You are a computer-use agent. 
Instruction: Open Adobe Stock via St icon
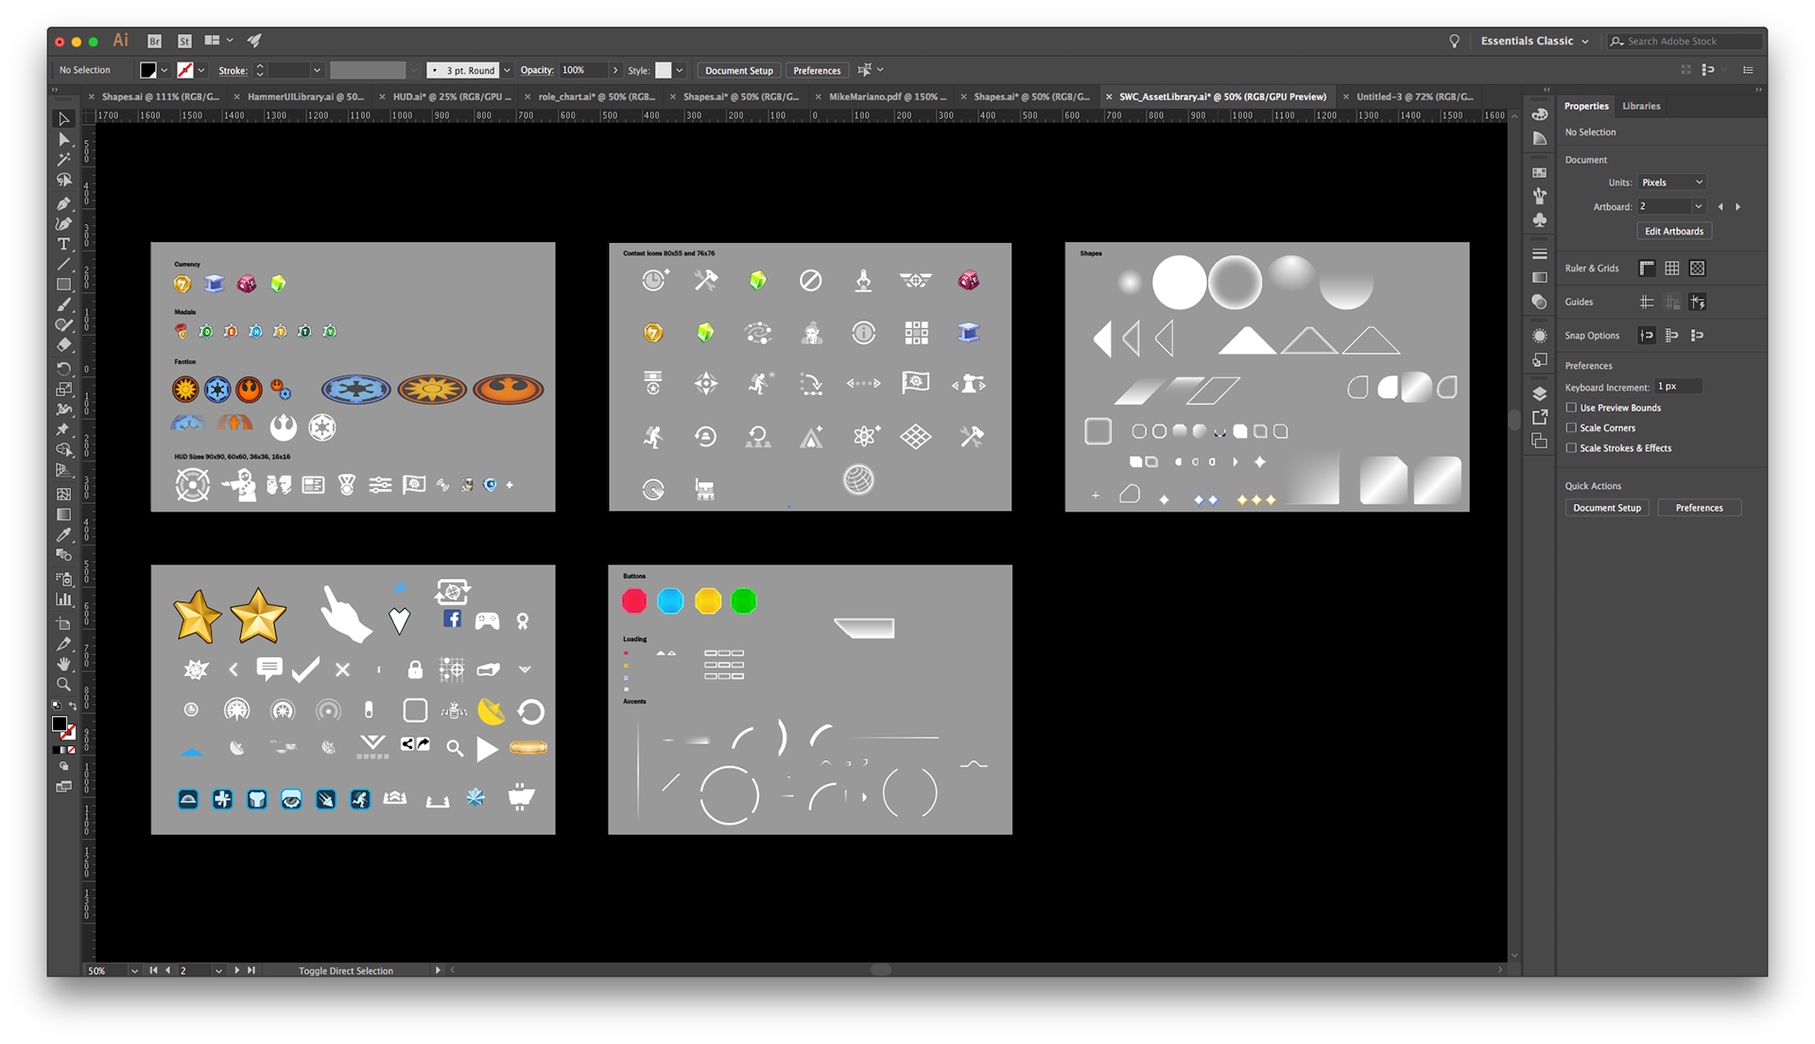pyautogui.click(x=184, y=41)
